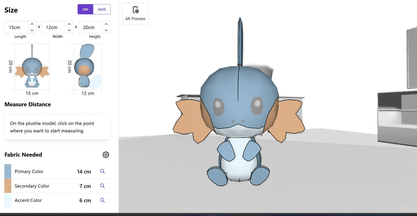The height and width of the screenshot is (216, 417).
Task: Increase the Height value with up arrow
Action: pos(106,24)
